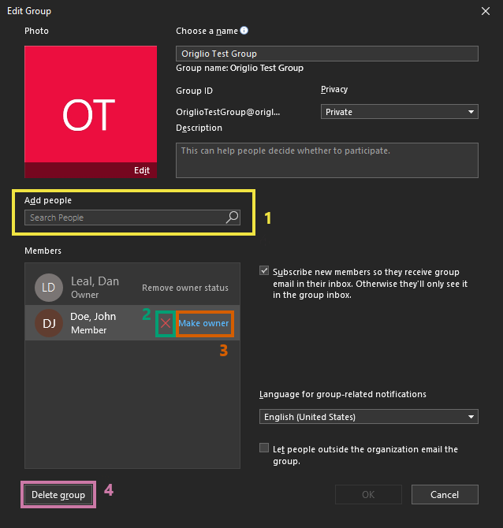Make John Doe an owner

pyautogui.click(x=203, y=323)
